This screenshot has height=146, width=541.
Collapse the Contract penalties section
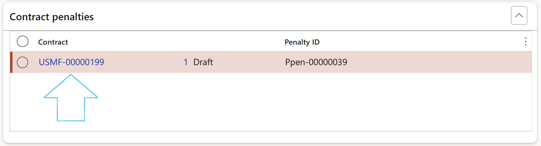click(519, 16)
